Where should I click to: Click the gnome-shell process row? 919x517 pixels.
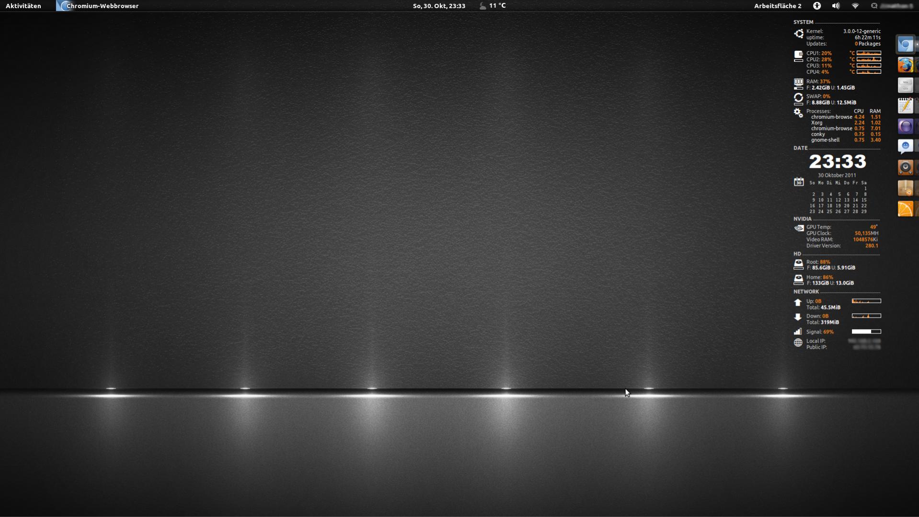pyautogui.click(x=846, y=140)
